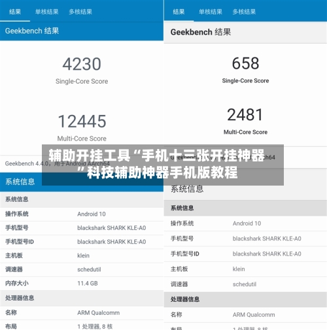Screen dimensions: 327x330
Task: Click the 658 single-core score
Action: (x=245, y=63)
